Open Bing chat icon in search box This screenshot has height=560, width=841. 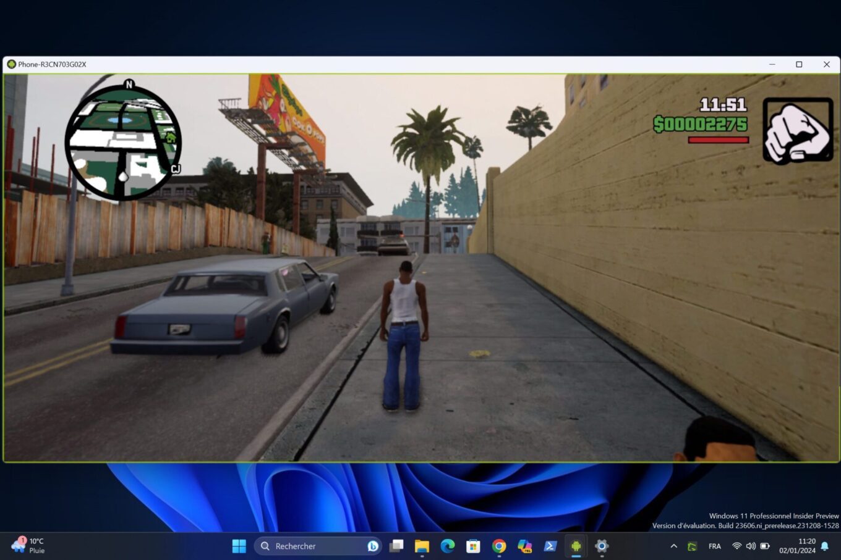[373, 546]
